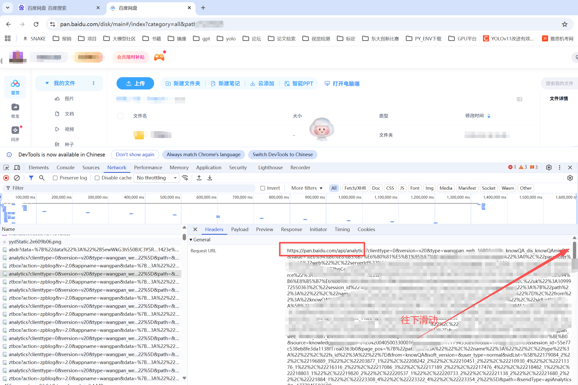
Task: Open the Console panel tab
Action: click(65, 167)
